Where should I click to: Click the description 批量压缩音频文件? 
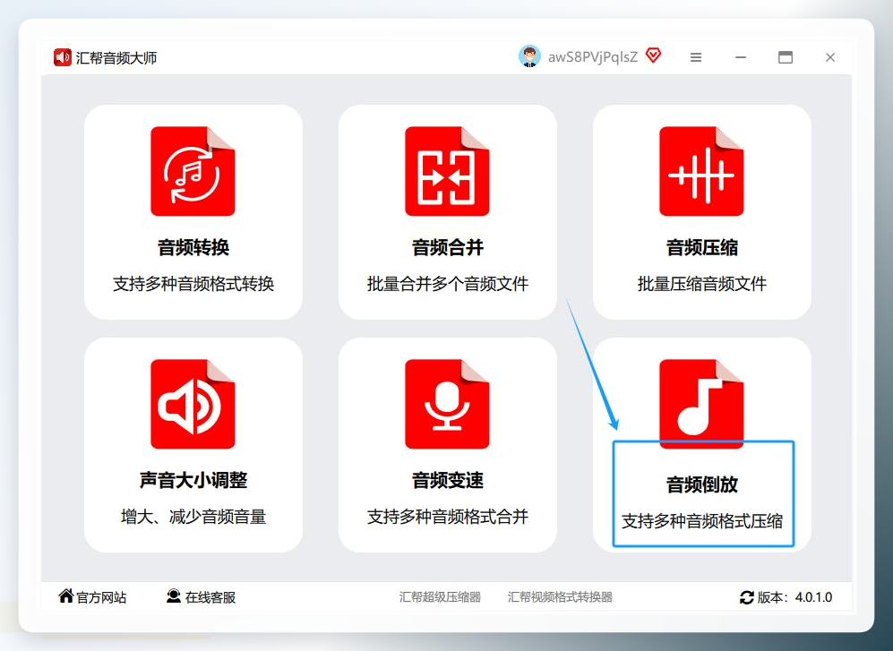coord(701,284)
